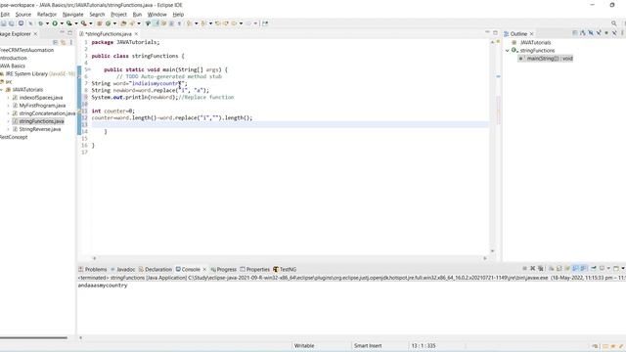
Task: Switch to the Problems tab
Action: pyautogui.click(x=93, y=270)
